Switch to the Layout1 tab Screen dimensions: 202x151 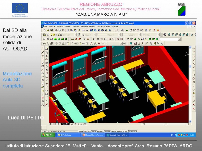[x=74, y=124]
